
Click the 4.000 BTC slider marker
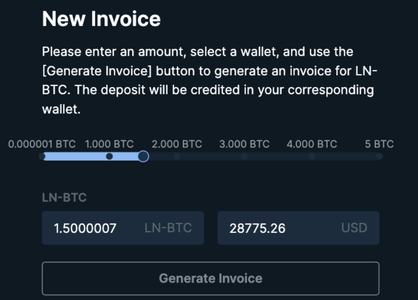[x=312, y=157]
